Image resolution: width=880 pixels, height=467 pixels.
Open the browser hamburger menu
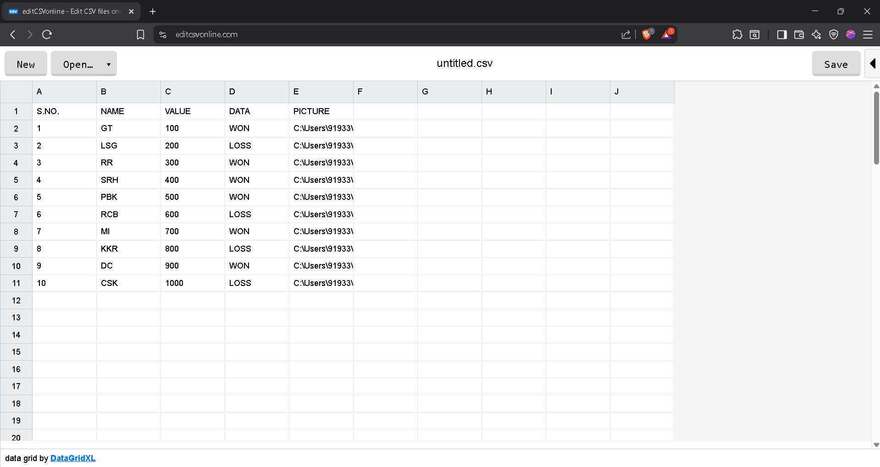(868, 34)
